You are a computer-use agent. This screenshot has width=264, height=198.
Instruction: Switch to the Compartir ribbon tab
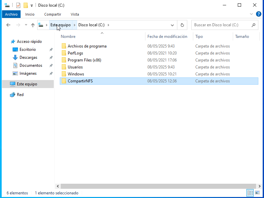pyautogui.click(x=52, y=14)
